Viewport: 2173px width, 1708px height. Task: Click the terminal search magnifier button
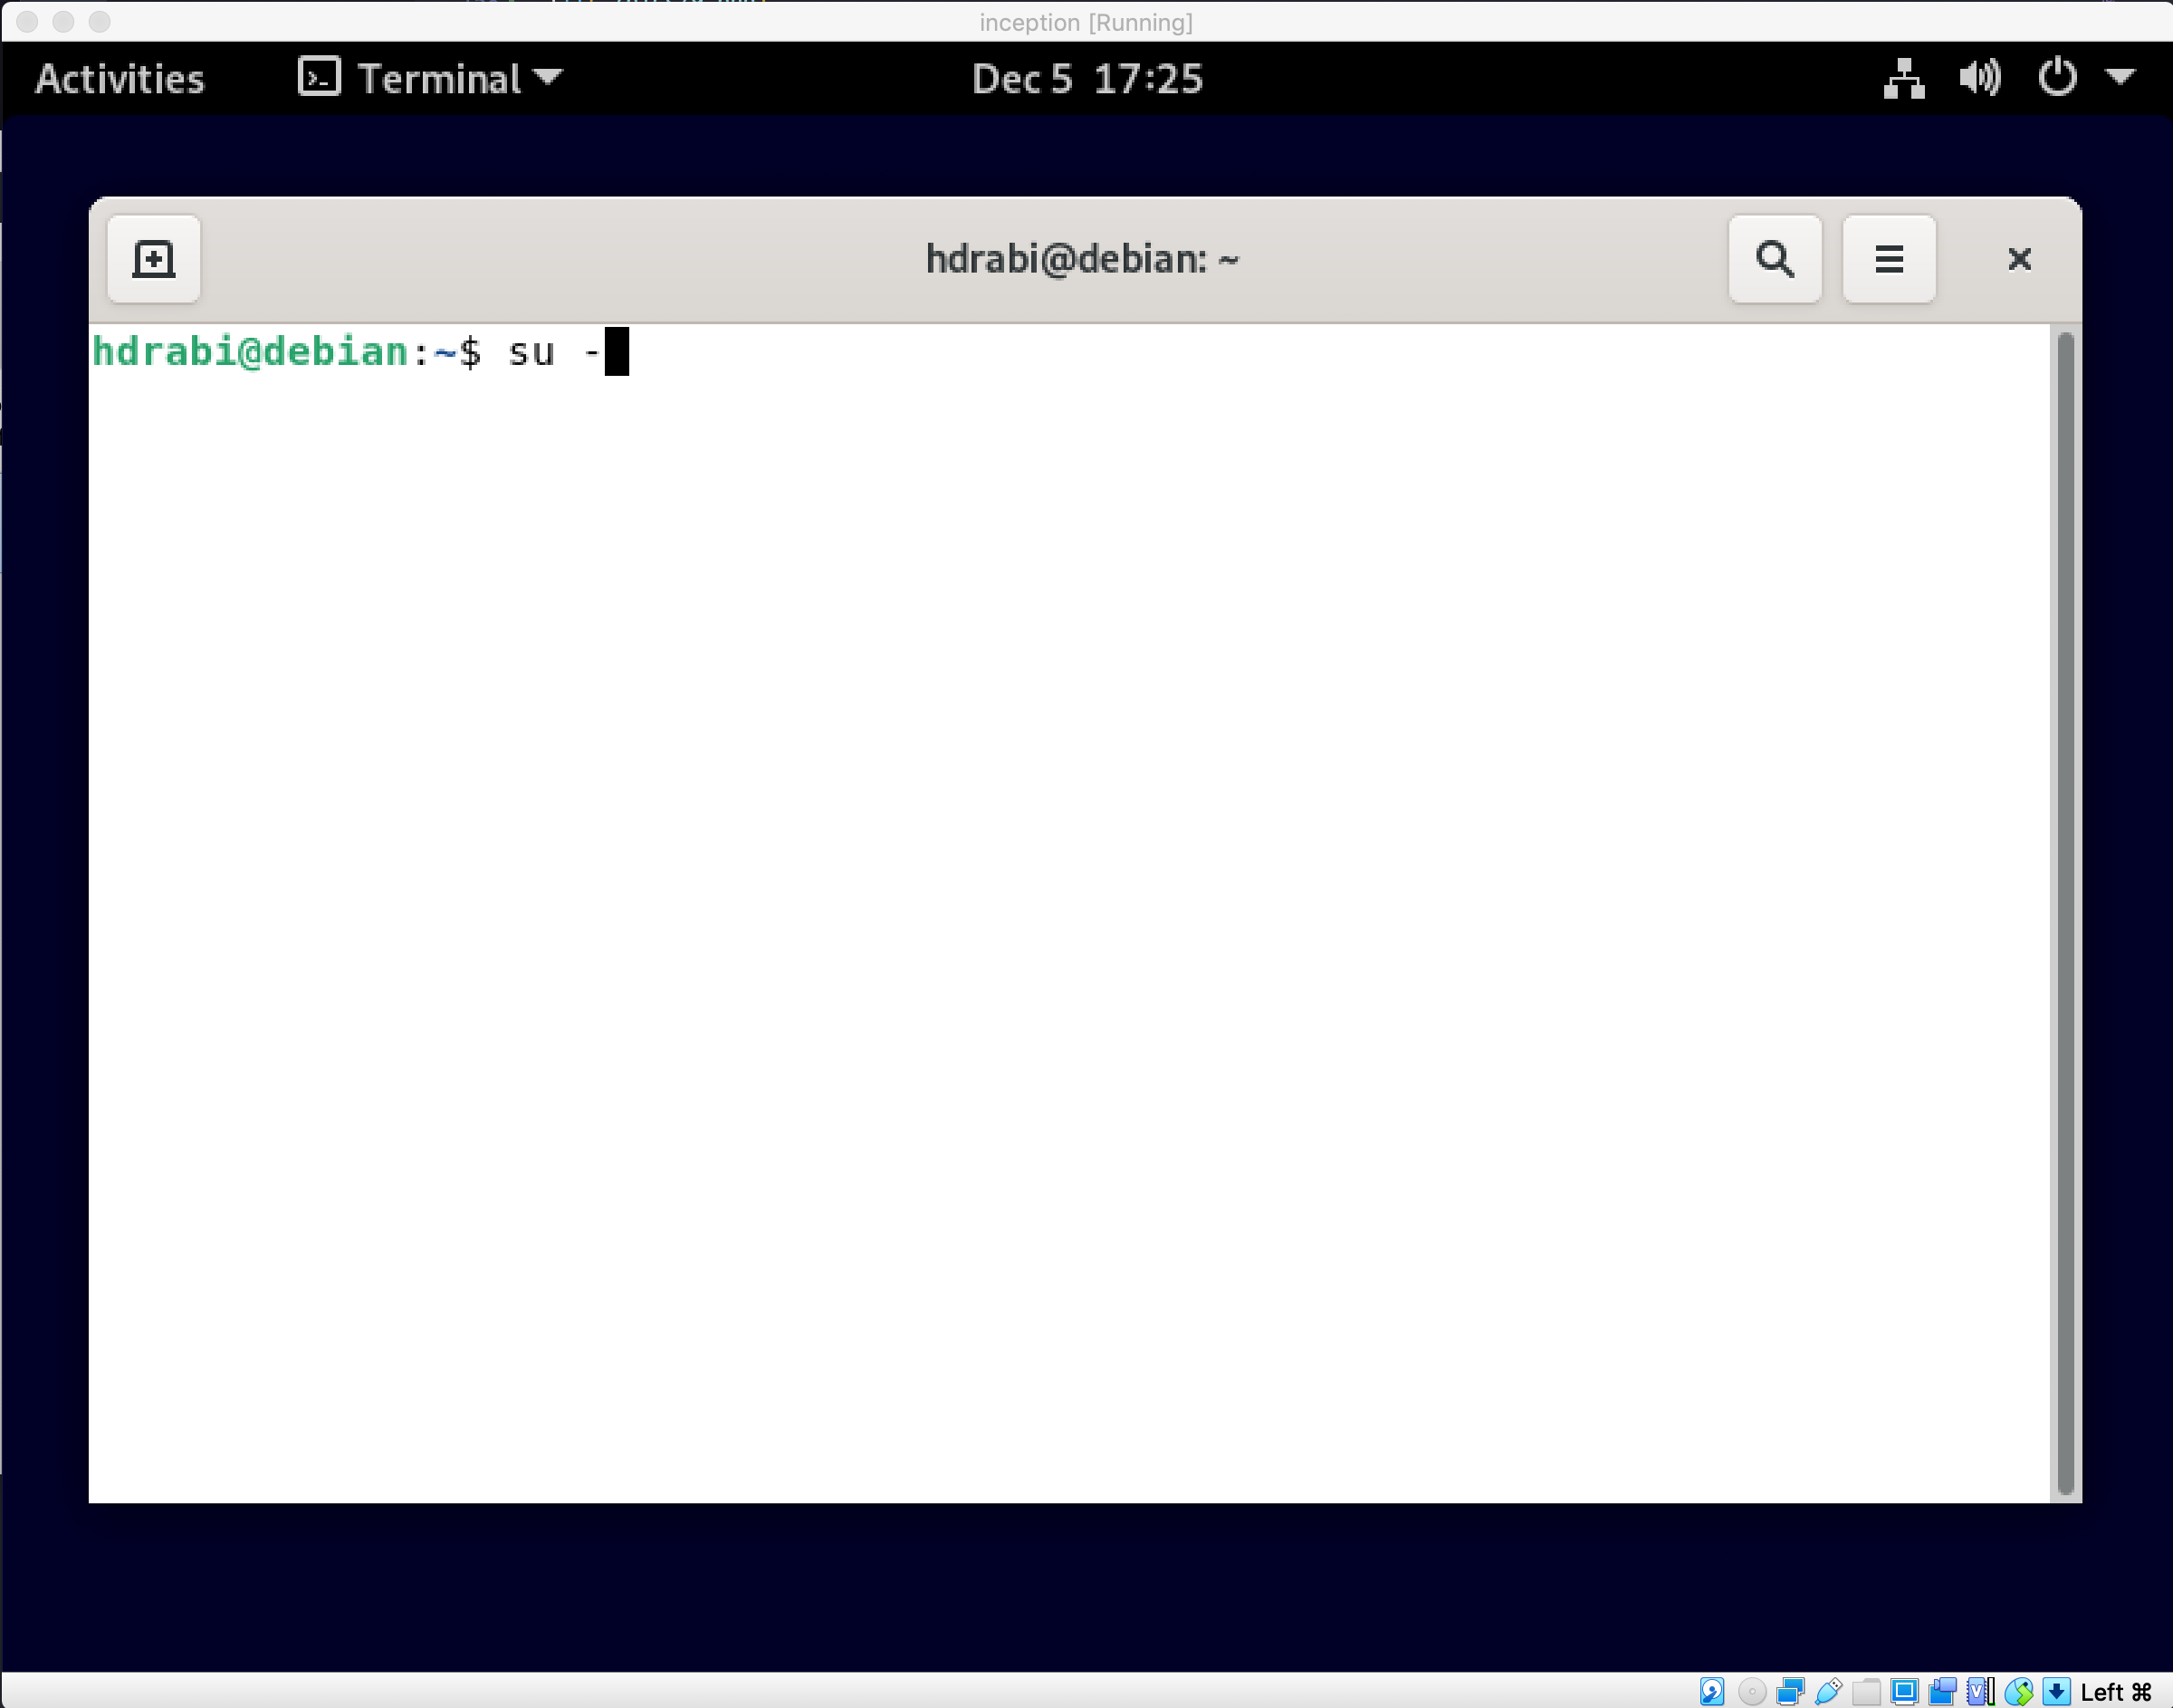(1775, 259)
